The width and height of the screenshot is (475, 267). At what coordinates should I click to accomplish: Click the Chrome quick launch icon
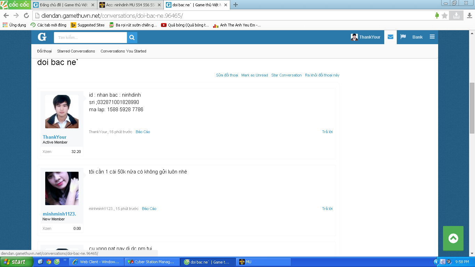point(49,262)
